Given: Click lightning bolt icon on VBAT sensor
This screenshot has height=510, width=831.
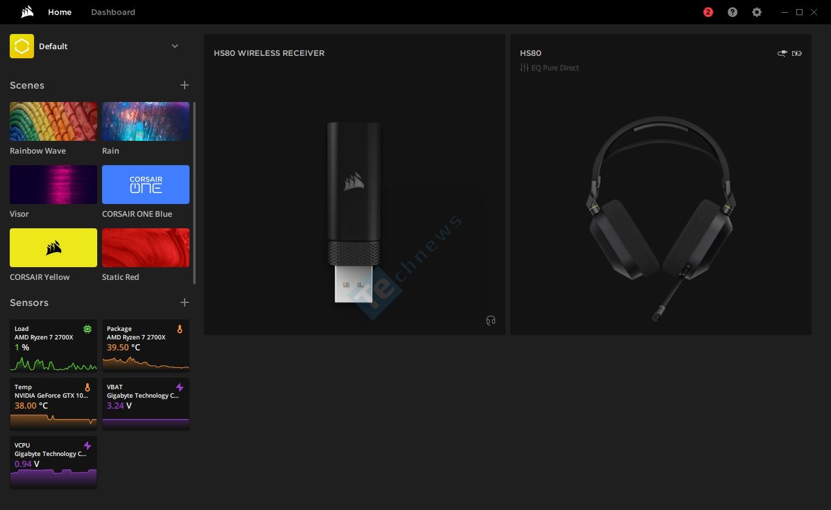Looking at the screenshot, I should (x=180, y=387).
